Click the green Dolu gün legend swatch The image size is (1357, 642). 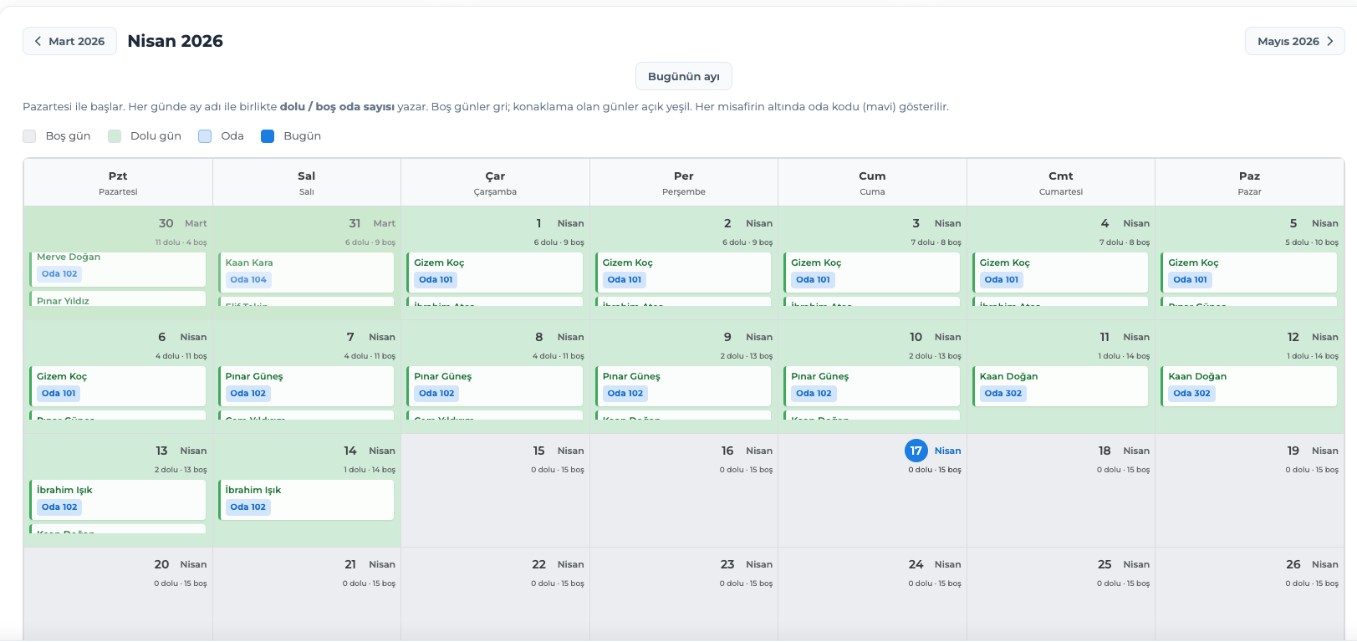(x=115, y=136)
